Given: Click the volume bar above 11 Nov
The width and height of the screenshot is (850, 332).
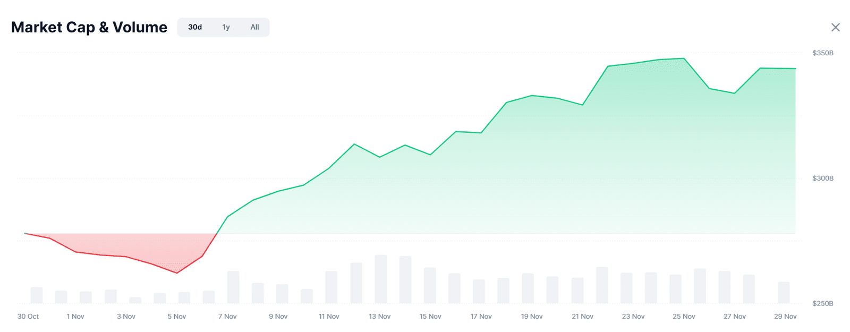Looking at the screenshot, I should point(331,287).
